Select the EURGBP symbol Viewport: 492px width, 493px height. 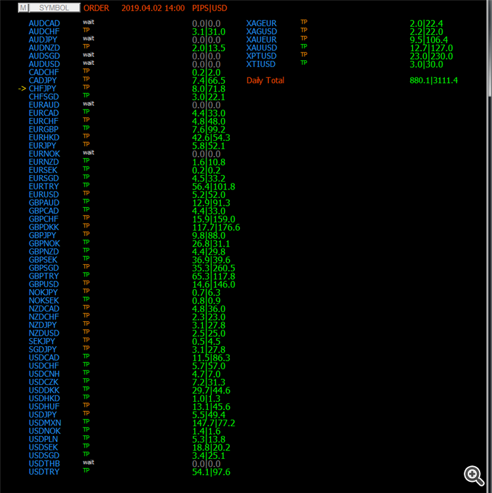pyautogui.click(x=43, y=130)
